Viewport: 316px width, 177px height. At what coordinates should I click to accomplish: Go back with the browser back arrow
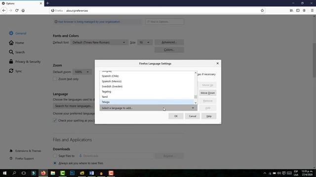[4, 10]
